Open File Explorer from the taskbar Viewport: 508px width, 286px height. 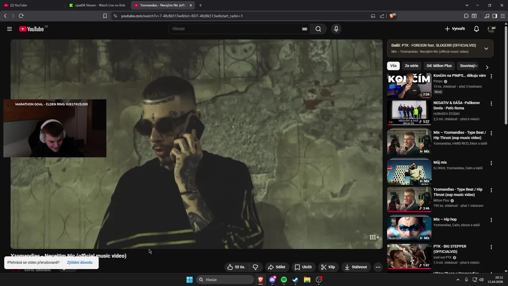[x=307, y=280]
